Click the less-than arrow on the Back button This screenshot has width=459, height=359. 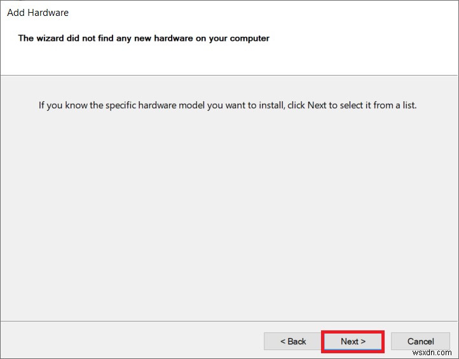(283, 341)
